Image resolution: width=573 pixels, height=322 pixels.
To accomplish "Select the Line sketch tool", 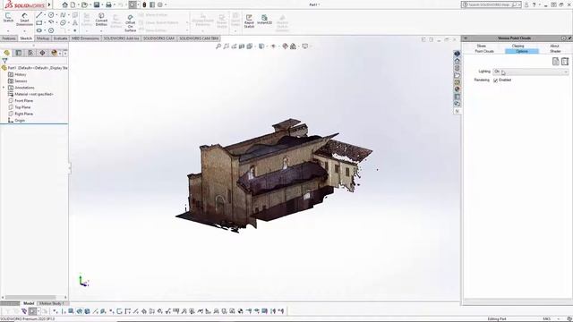I will pyautogui.click(x=39, y=15).
